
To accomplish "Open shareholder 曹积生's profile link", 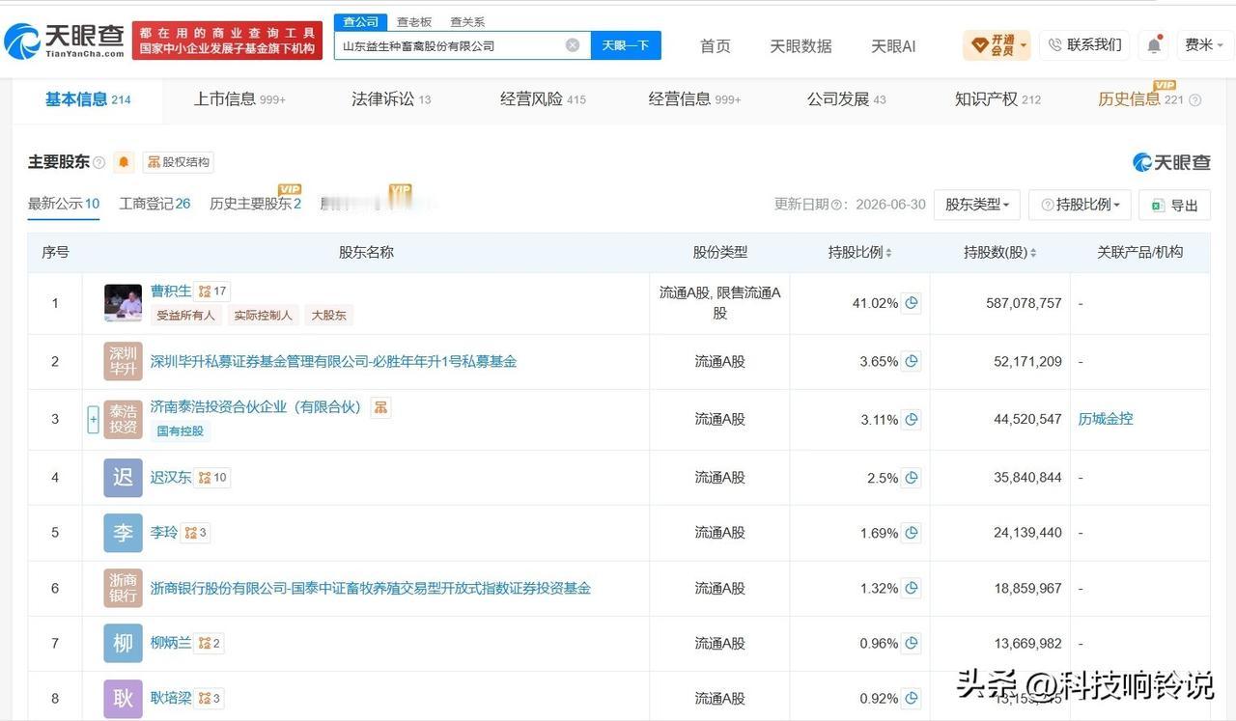I will point(171,291).
